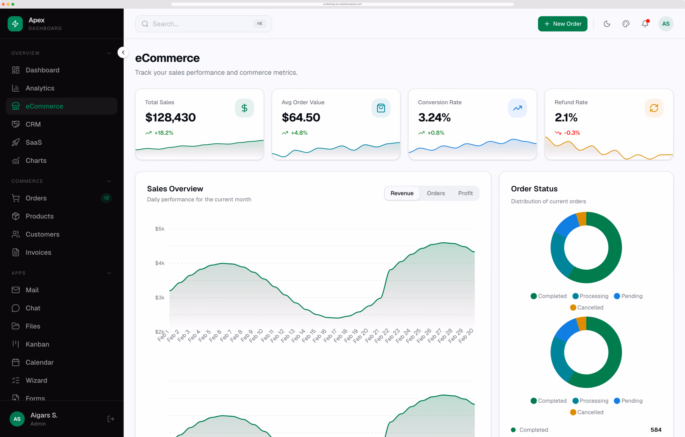Click the 12 badge next to Orders
Screen dimensions: 685x437
106,198
